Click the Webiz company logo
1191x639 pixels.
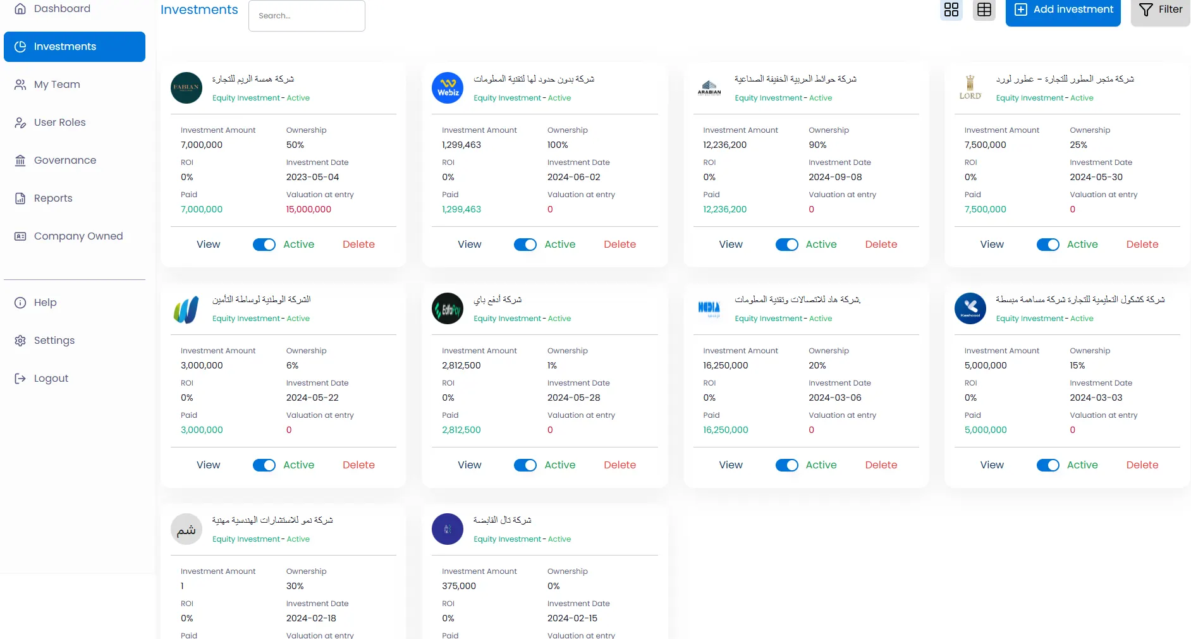pyautogui.click(x=448, y=88)
